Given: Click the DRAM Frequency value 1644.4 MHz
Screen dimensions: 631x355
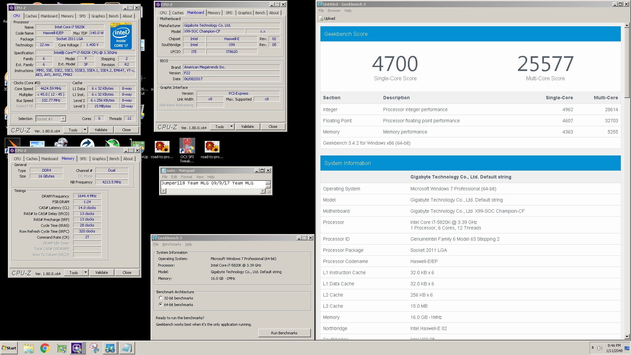Looking at the screenshot, I should [x=87, y=196].
